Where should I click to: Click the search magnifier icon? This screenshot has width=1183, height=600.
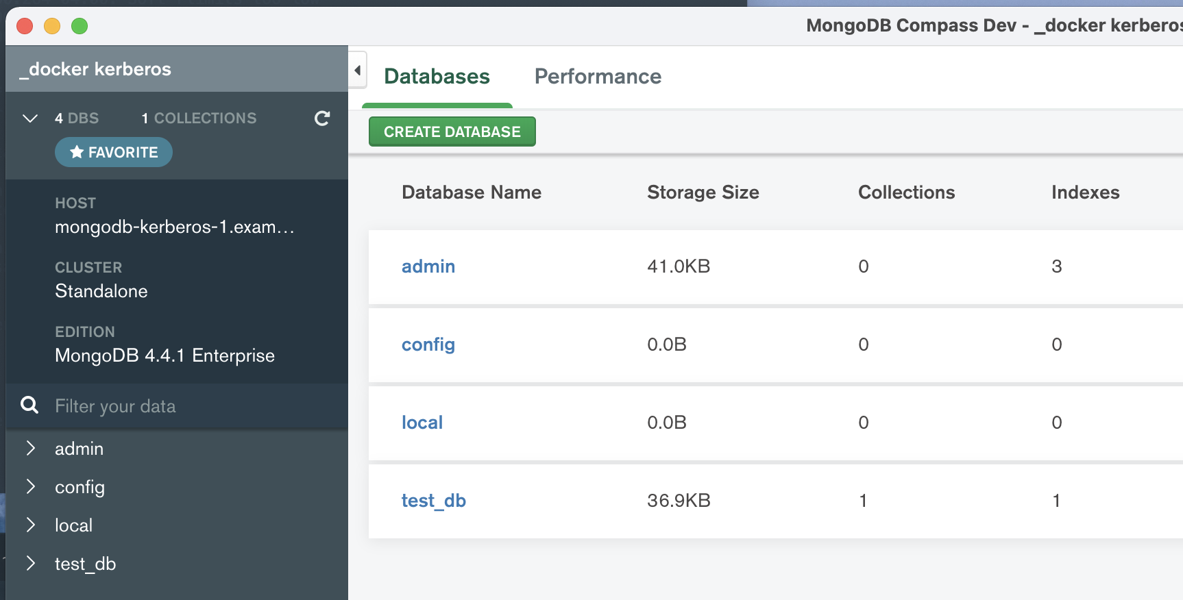pos(29,405)
